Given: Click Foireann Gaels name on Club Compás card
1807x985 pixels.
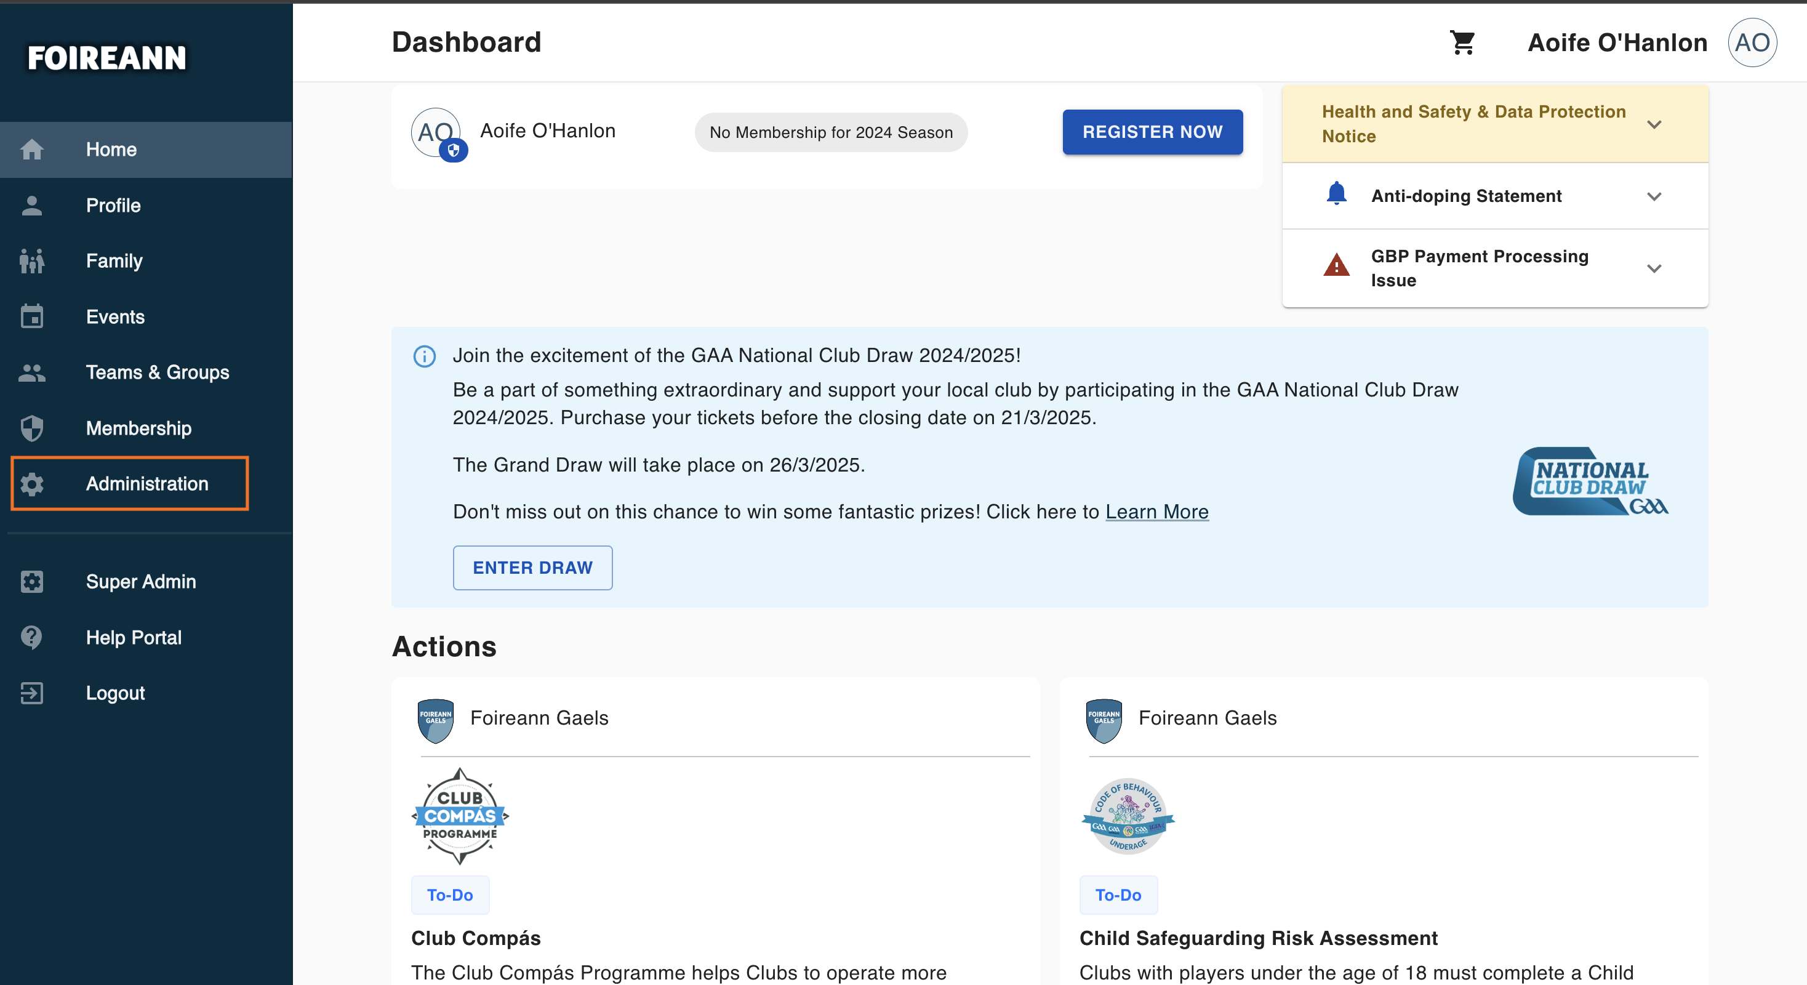Looking at the screenshot, I should (539, 718).
